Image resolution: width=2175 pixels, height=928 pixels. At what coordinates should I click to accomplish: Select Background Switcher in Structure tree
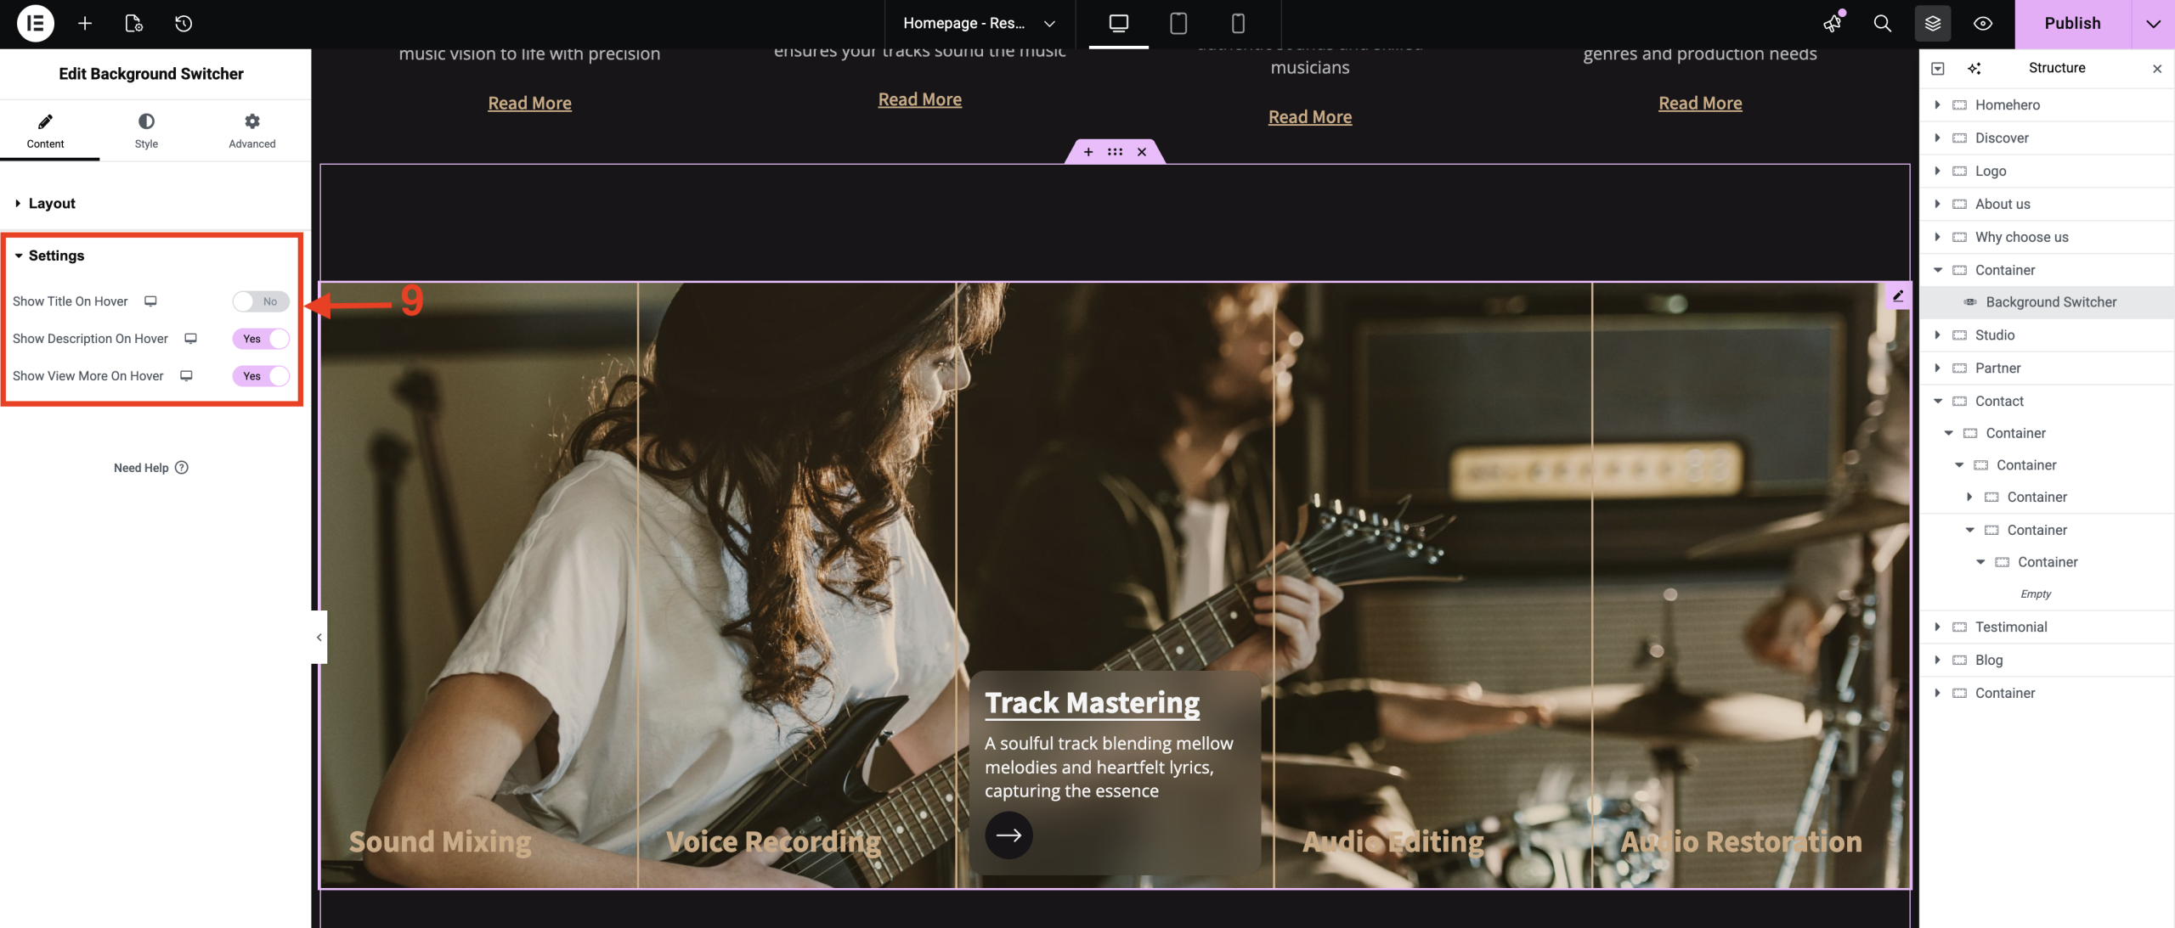(2050, 302)
